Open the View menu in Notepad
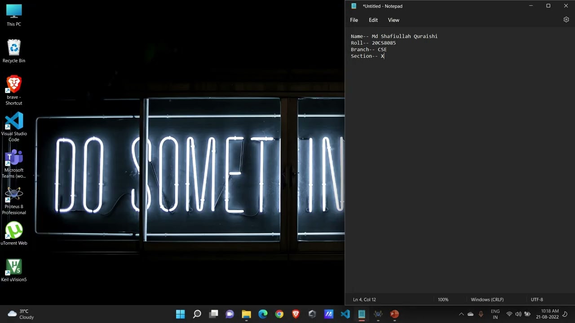The image size is (575, 323). (394, 20)
